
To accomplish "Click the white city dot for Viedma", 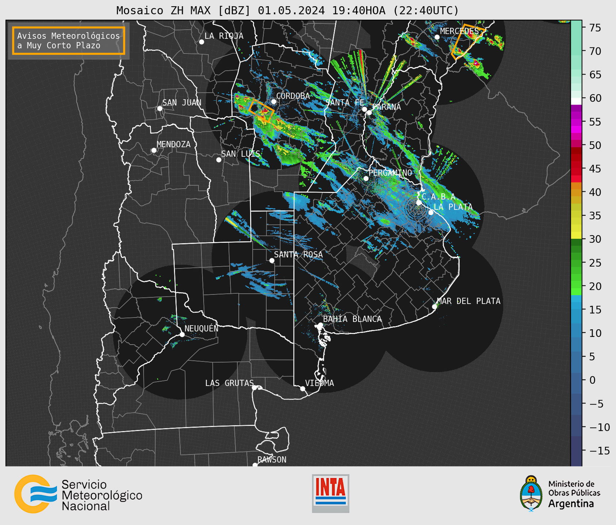I will (302, 388).
